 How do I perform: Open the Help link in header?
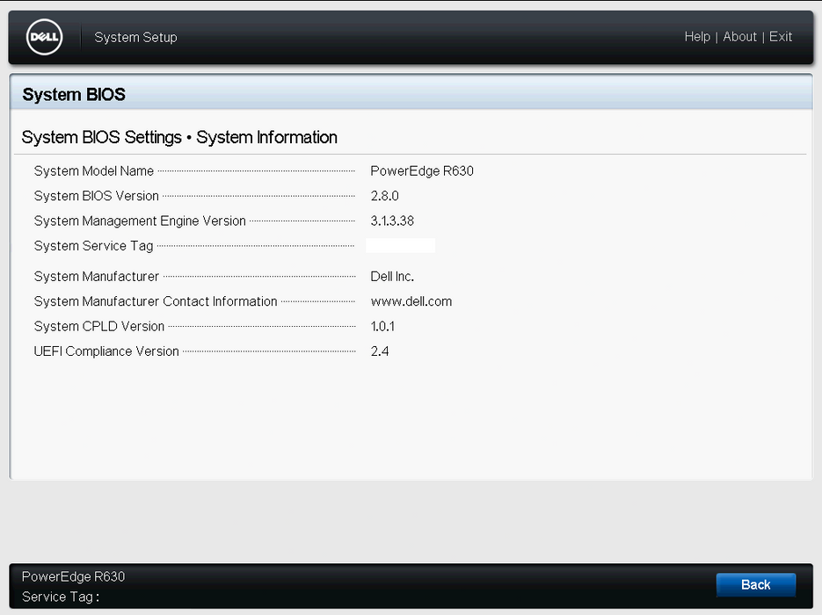[x=697, y=37]
